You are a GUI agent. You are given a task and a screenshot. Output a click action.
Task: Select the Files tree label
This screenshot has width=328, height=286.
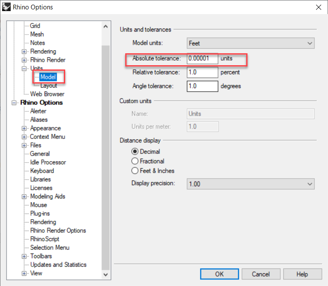click(x=36, y=145)
